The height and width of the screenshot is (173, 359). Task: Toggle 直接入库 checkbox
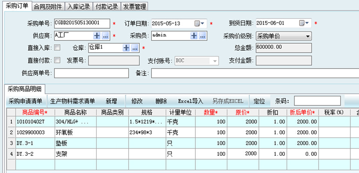(x=57, y=48)
